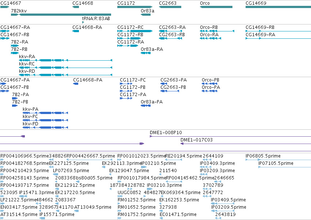The height and width of the screenshot is (220, 311).
Task: Select the kkv-PA protein label
Action: tap(31, 109)
